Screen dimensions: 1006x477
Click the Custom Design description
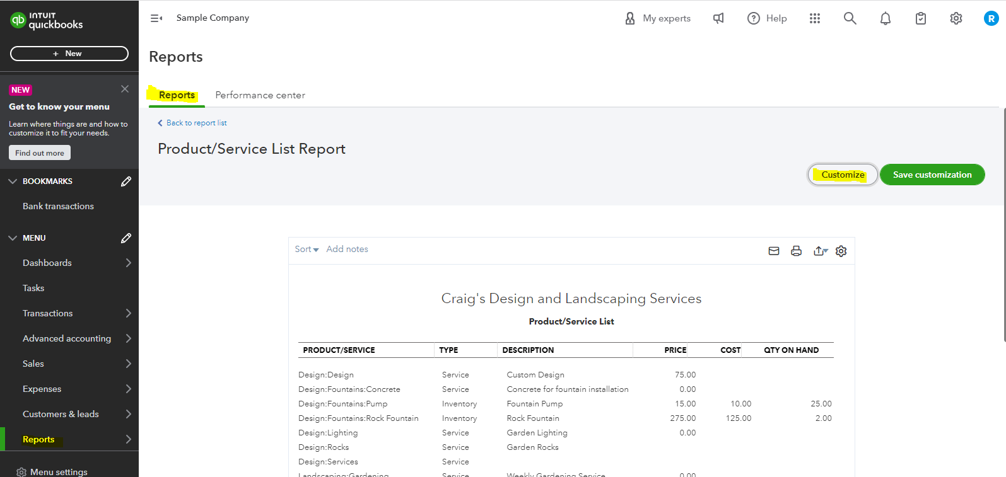pos(535,375)
